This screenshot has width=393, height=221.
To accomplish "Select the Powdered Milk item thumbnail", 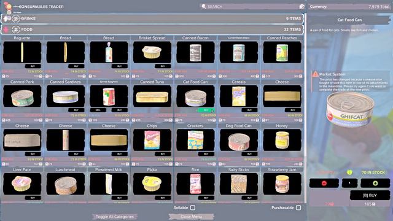I will (x=109, y=184).
